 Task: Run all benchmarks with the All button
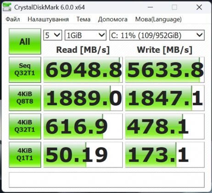coord(25,41)
